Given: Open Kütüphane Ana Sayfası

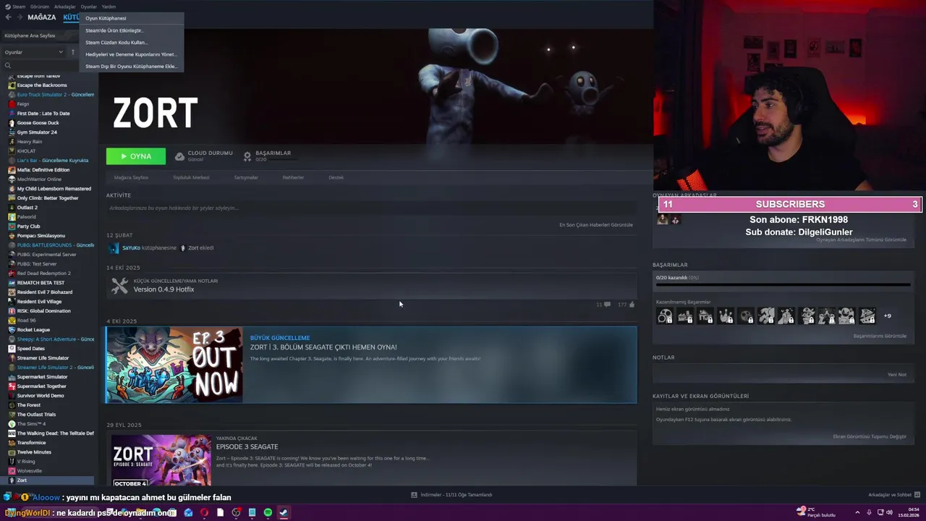Looking at the screenshot, I should tap(30, 35).
